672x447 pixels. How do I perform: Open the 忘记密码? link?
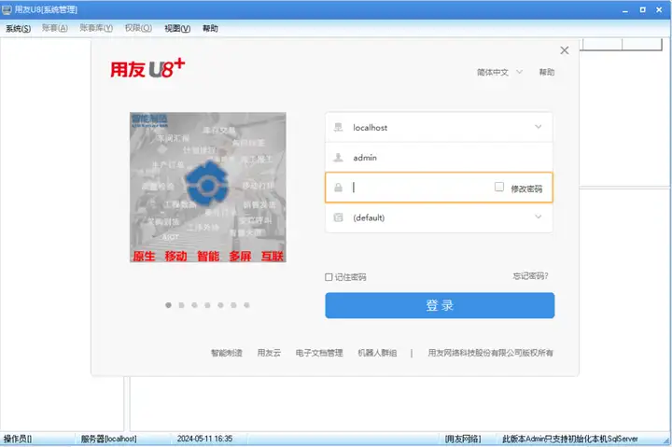click(x=530, y=276)
